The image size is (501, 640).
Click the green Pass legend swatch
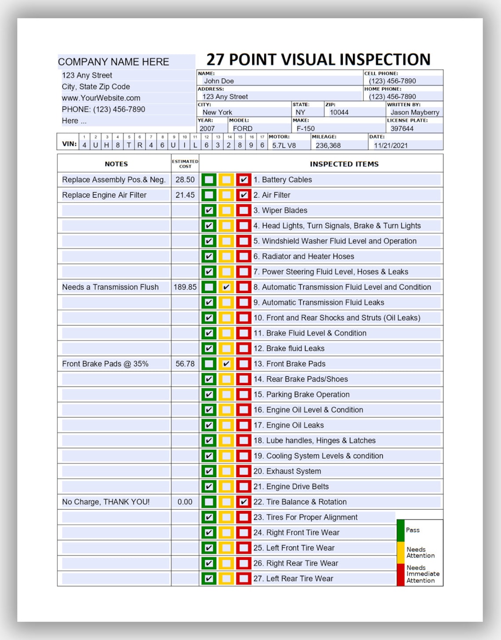(x=401, y=530)
